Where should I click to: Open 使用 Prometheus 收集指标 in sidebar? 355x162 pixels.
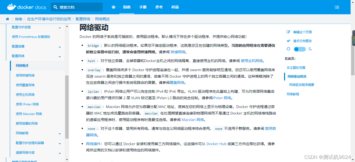click(31, 37)
